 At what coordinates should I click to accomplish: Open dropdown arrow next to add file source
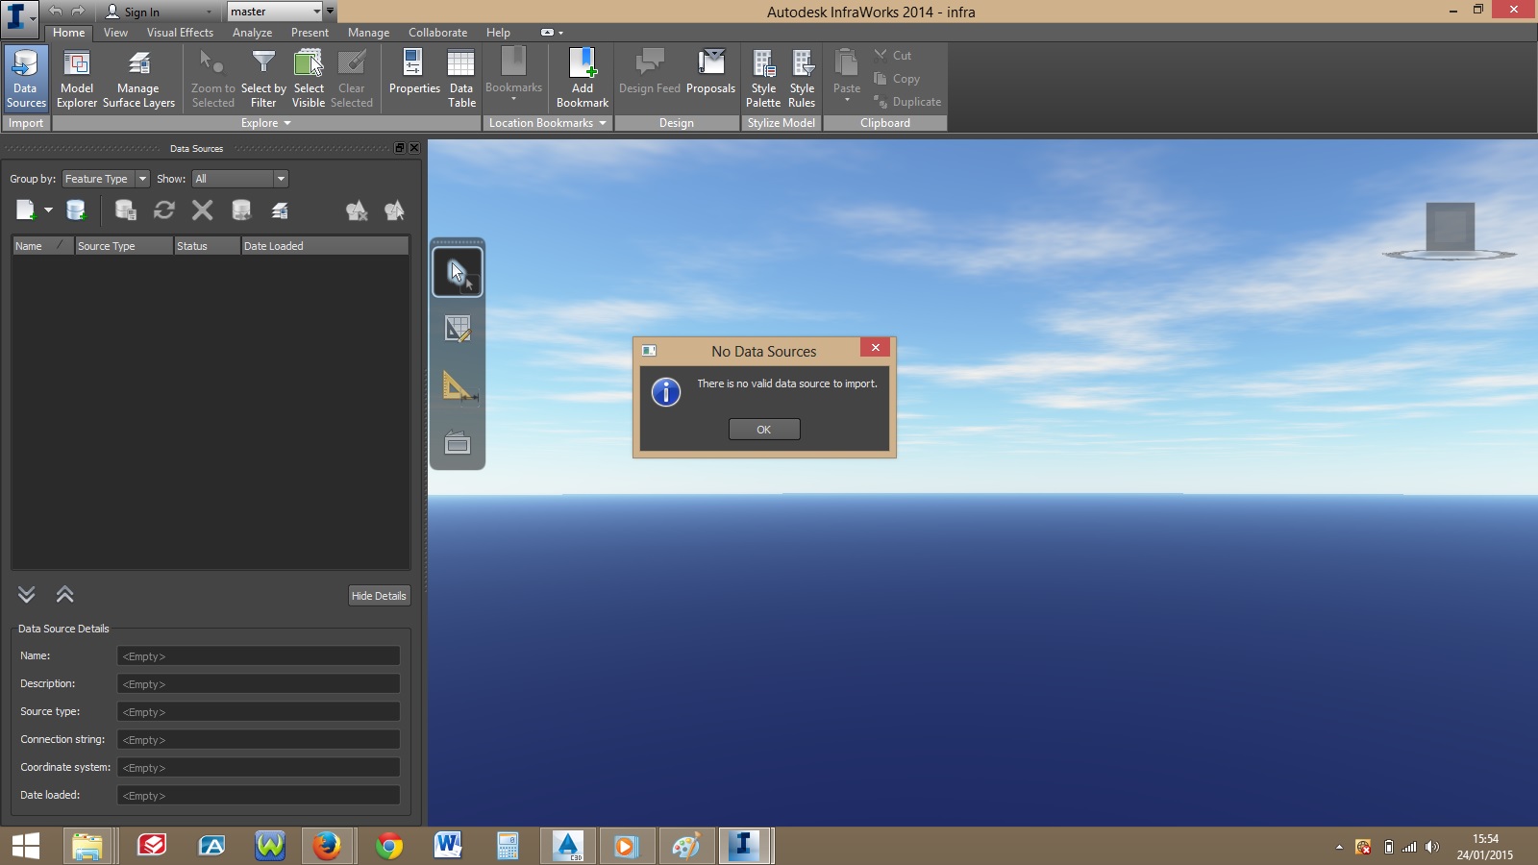(x=48, y=210)
